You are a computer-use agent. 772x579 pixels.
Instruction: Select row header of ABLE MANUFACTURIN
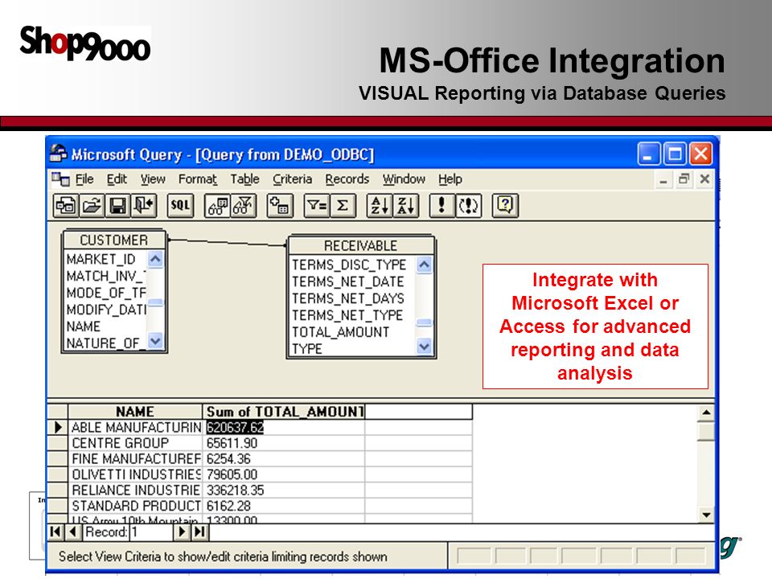58,427
